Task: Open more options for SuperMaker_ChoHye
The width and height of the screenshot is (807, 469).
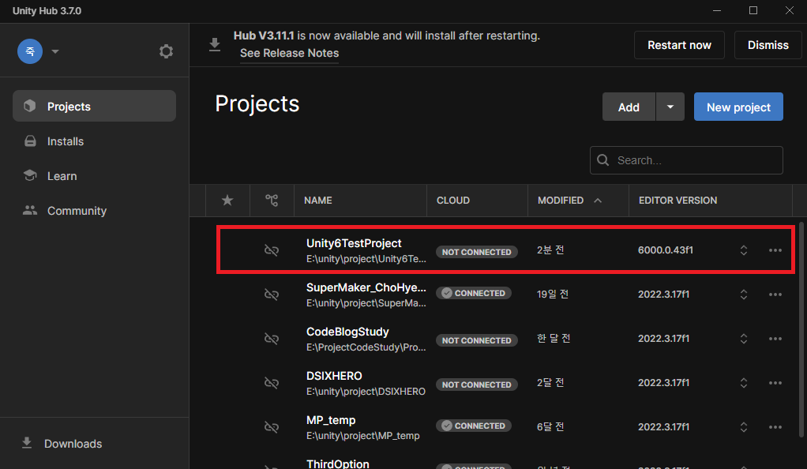Action: [x=775, y=295]
